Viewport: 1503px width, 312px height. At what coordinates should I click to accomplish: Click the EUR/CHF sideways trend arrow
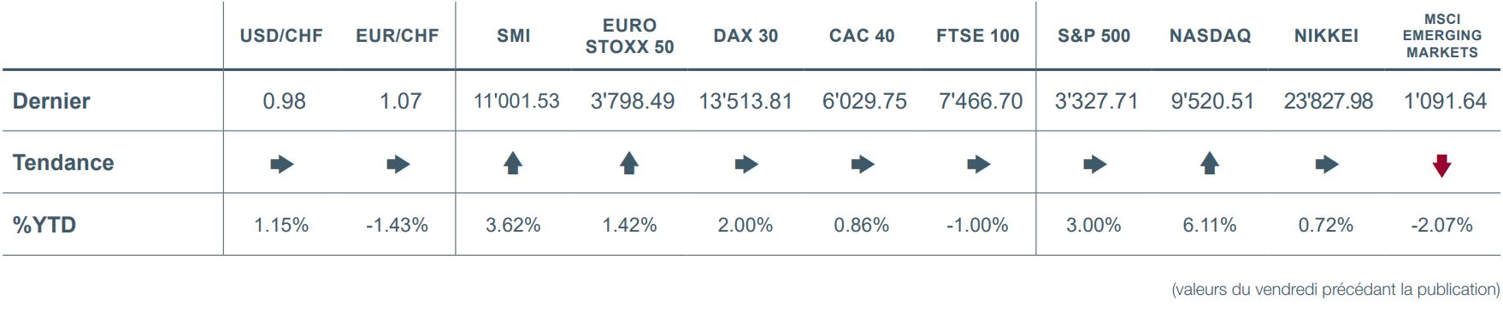pyautogui.click(x=398, y=164)
